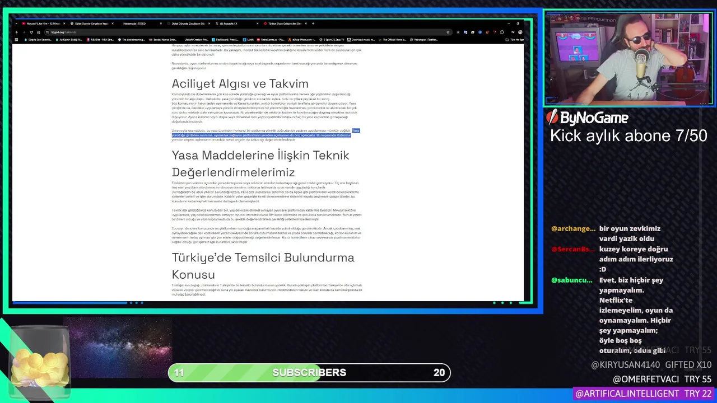
Task: Close the Türkiye Oyun Geliştiricileri tab
Action: tap(306, 24)
